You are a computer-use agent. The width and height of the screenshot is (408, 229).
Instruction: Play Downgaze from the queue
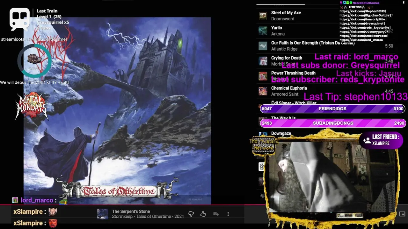[281, 133]
